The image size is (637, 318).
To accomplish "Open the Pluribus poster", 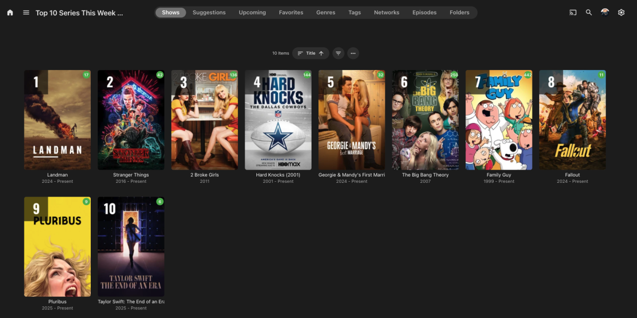I will pos(57,246).
